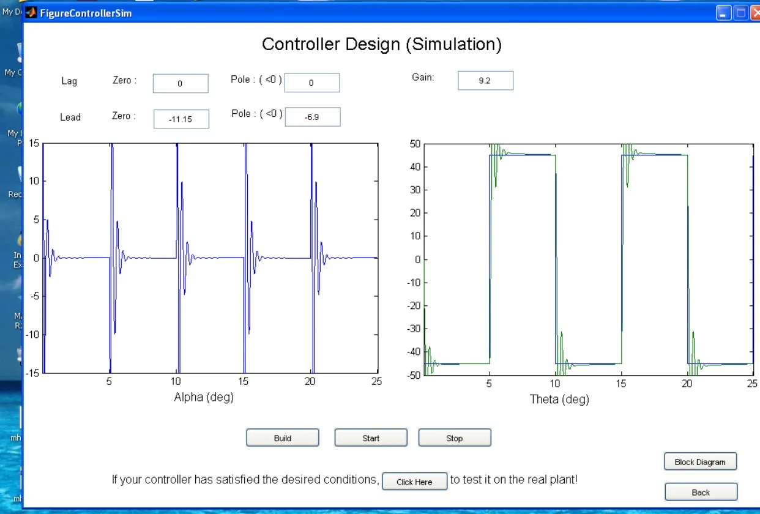Click the Lag Zero input field
Viewport: 760px width, 514px height.
[x=180, y=83]
